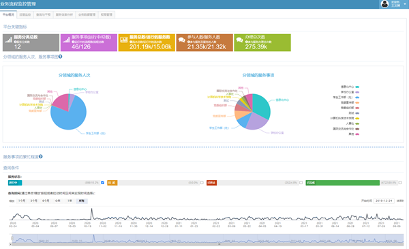
Task: Switch to the 查询与干预 tab
Action: coord(44,15)
